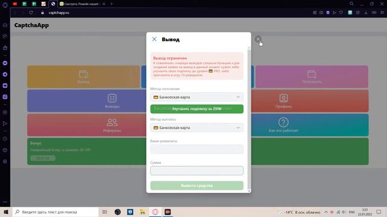Open File Explorer from taskbar

pyautogui.click(x=143, y=212)
